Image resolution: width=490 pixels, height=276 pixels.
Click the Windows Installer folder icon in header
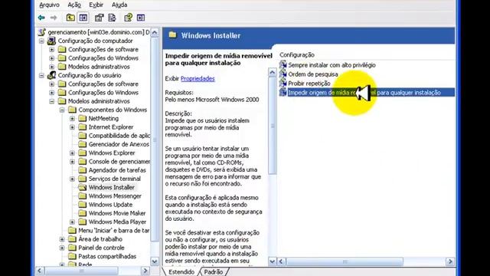click(x=172, y=35)
